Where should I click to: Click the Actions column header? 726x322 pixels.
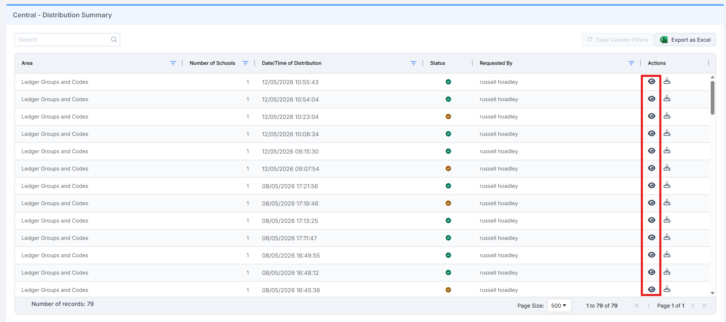tap(657, 63)
